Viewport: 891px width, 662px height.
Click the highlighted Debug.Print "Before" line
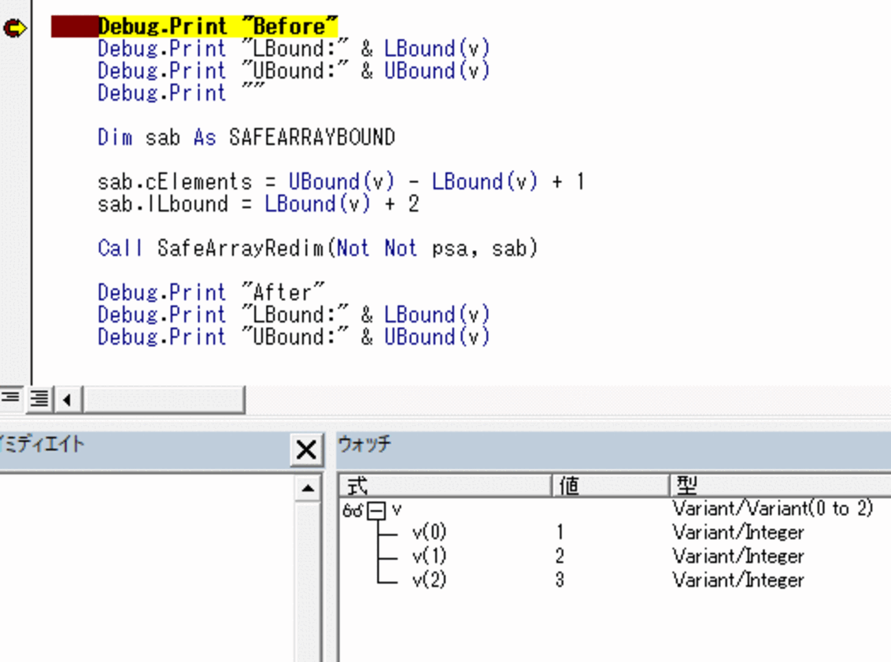click(x=217, y=27)
